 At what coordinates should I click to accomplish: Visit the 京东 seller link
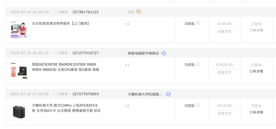tap(131, 12)
